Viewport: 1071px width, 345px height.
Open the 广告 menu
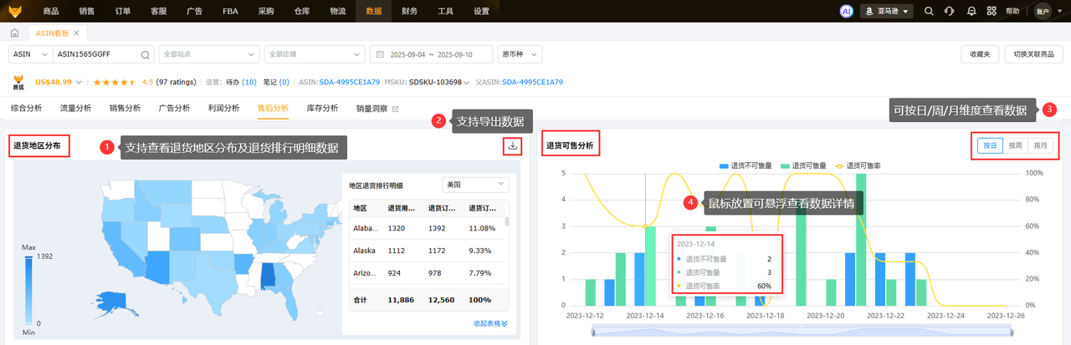pos(194,11)
